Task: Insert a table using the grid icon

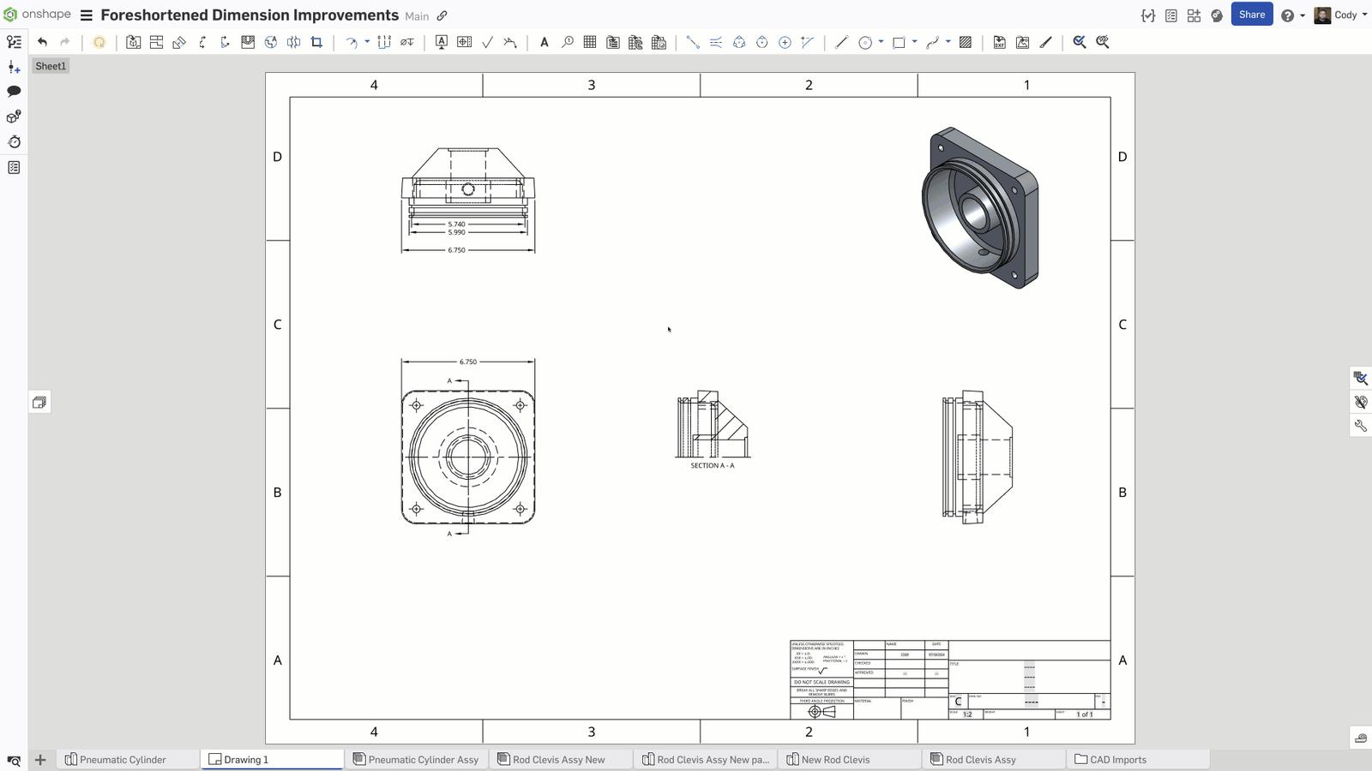Action: [x=590, y=42]
